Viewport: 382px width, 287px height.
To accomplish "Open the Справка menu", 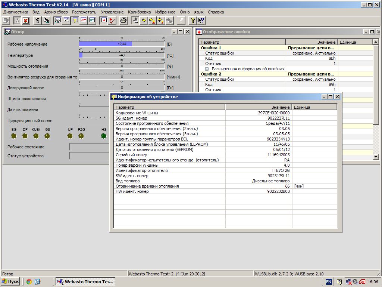I will [216, 12].
